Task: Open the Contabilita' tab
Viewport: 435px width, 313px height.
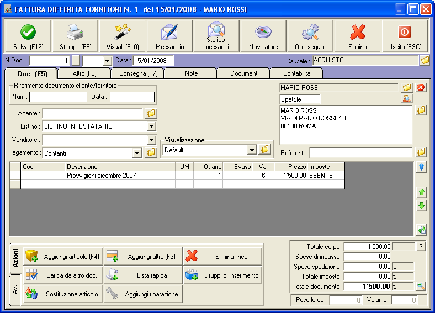Action: click(x=297, y=73)
